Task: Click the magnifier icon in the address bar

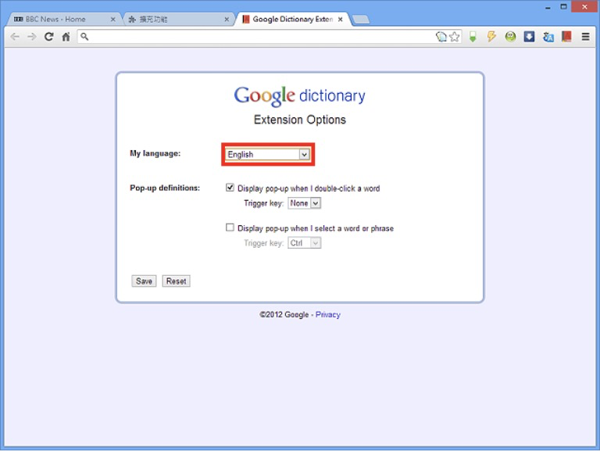Action: [84, 37]
